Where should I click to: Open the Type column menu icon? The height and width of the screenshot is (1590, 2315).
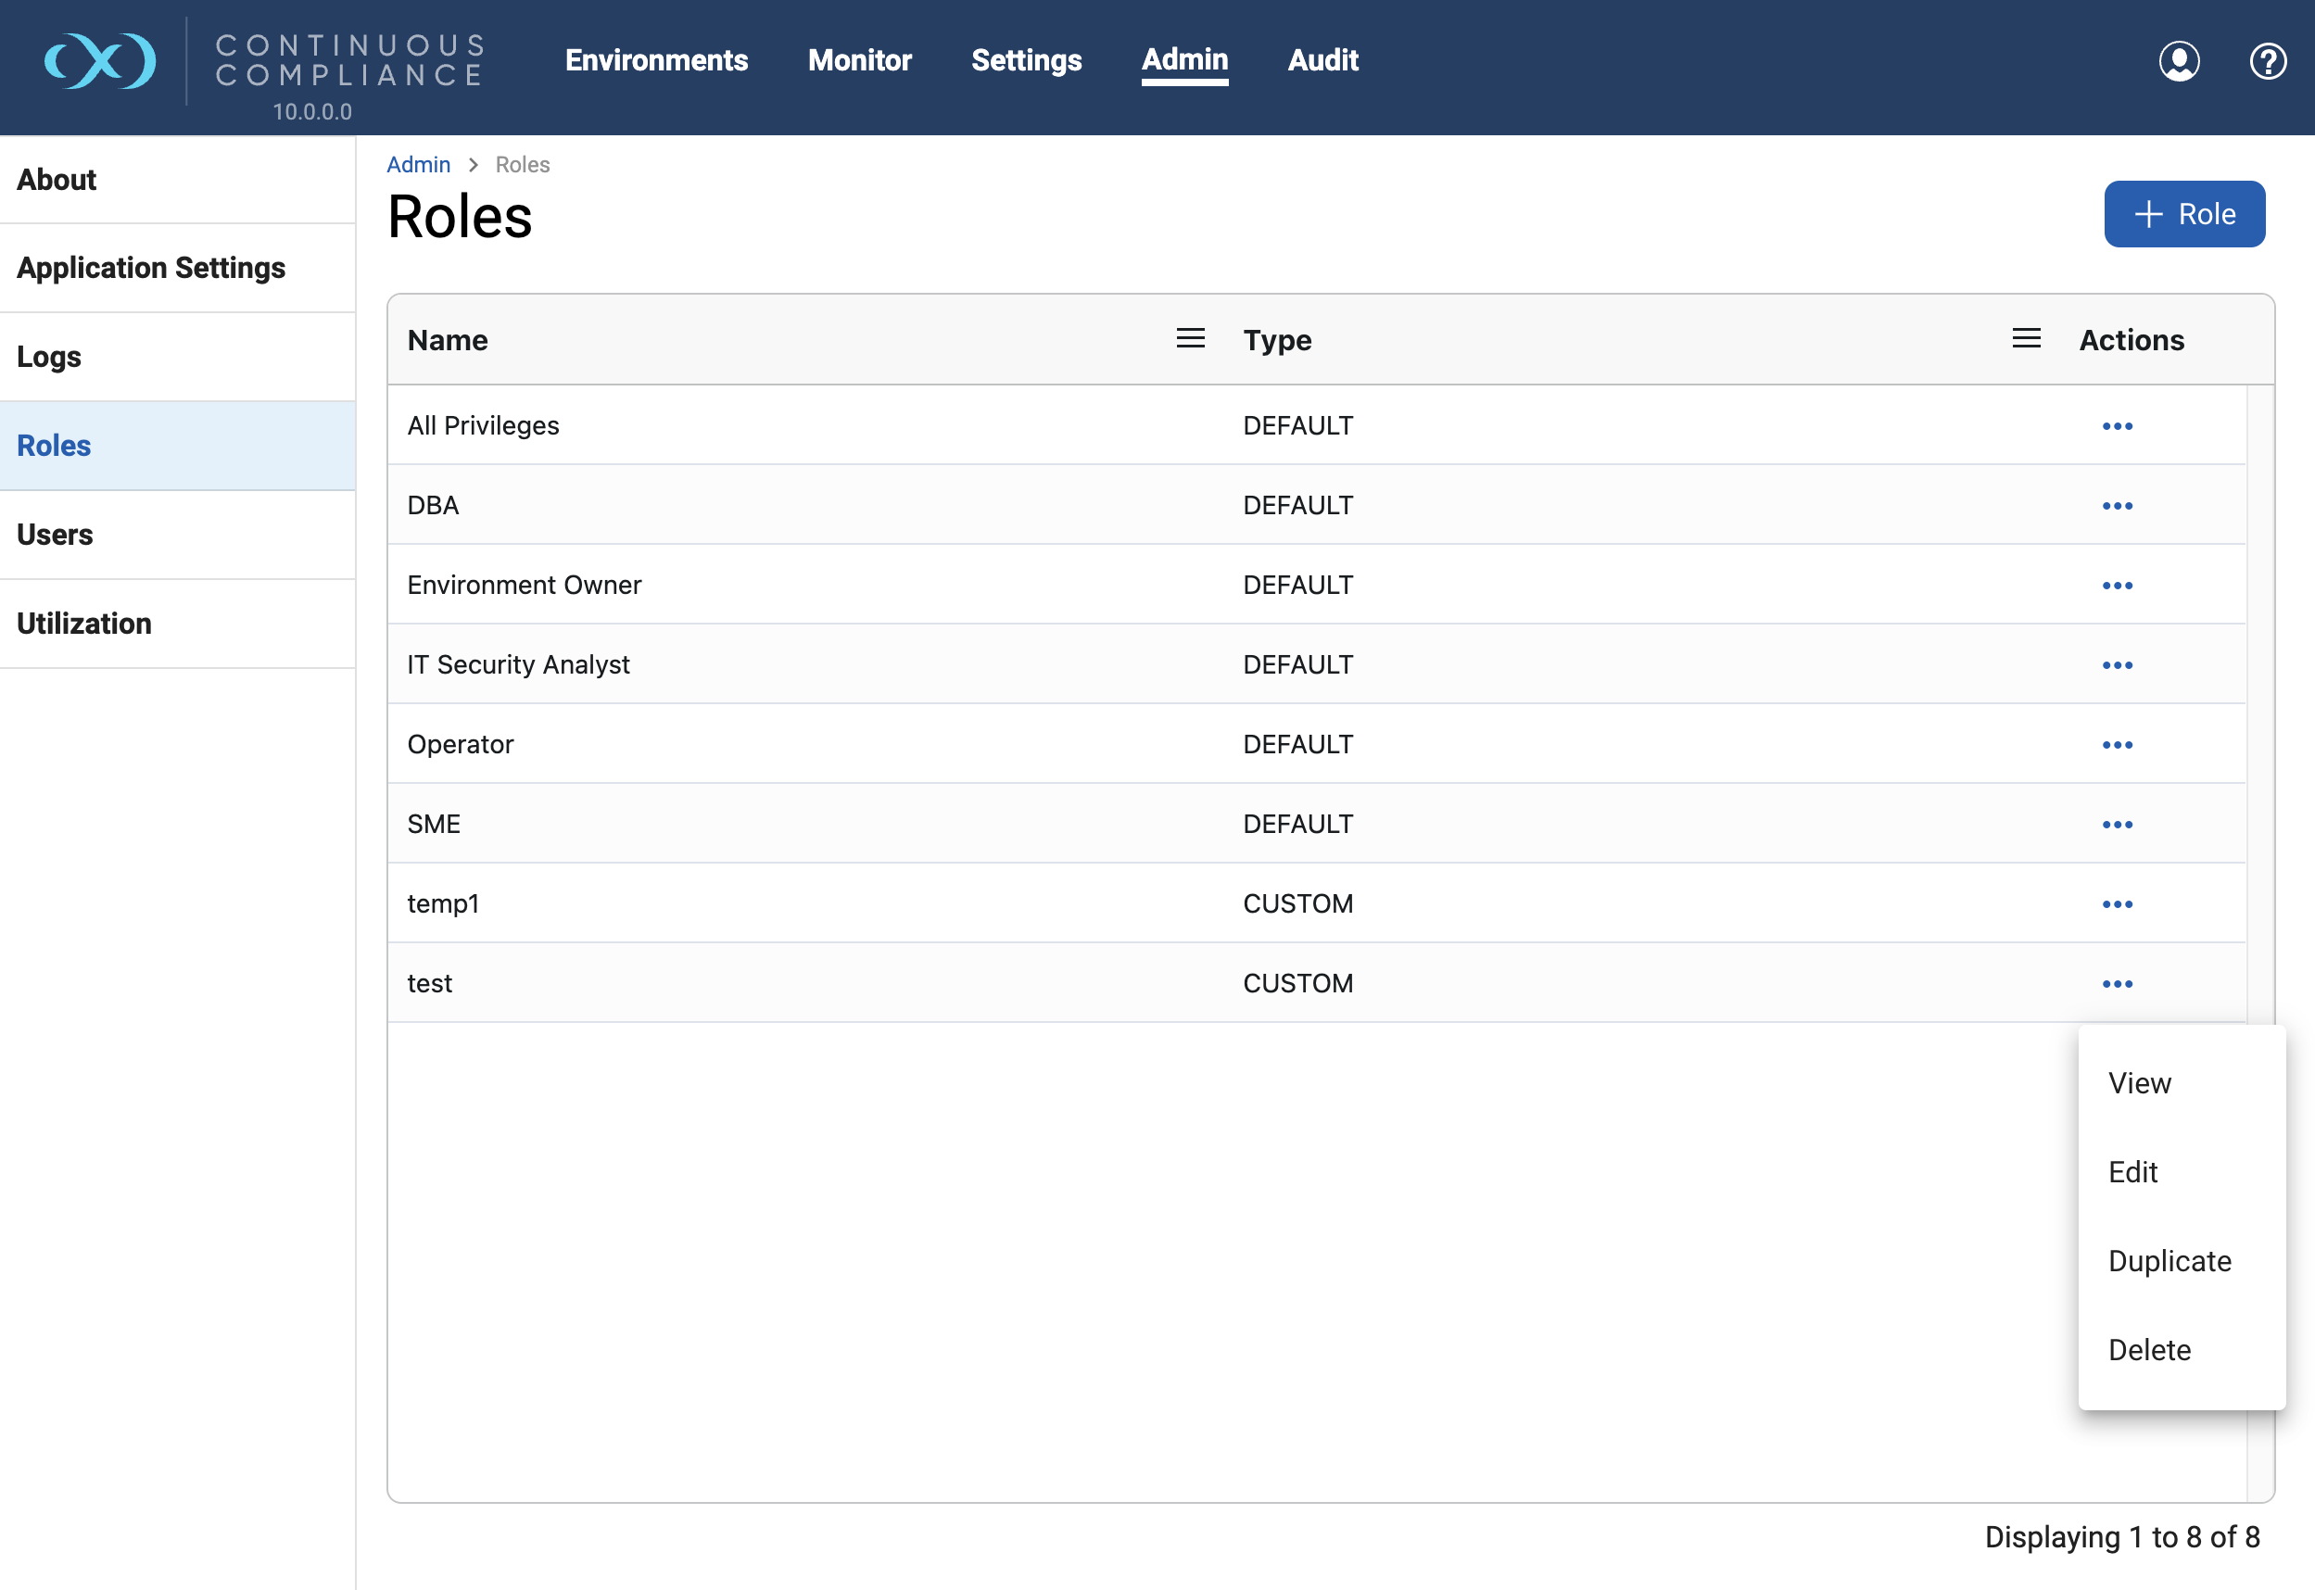[2025, 339]
